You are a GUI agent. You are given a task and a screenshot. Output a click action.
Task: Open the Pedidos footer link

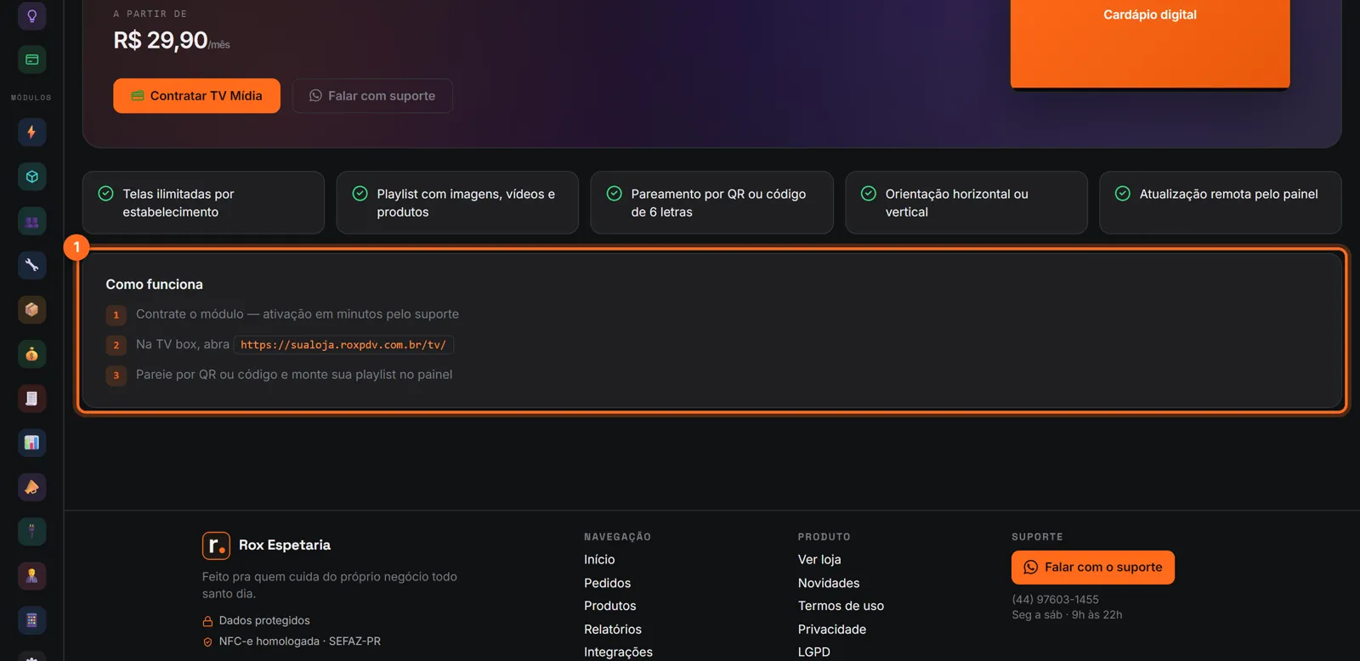607,583
